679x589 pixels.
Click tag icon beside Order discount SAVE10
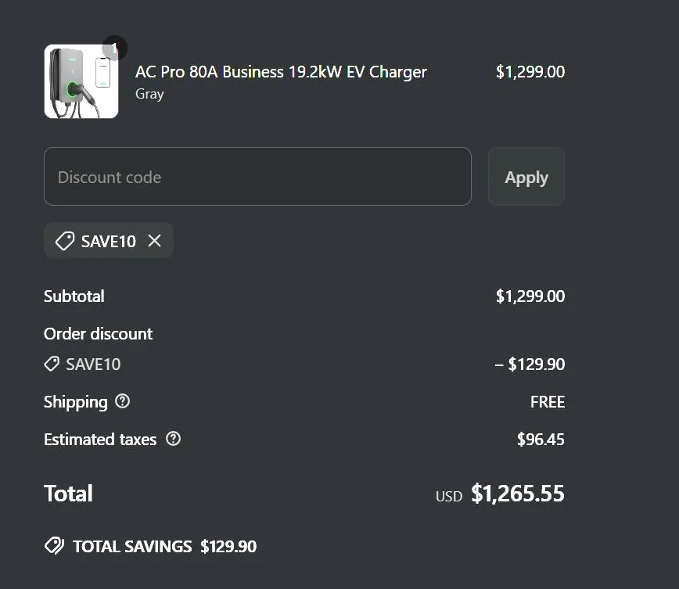click(x=52, y=365)
